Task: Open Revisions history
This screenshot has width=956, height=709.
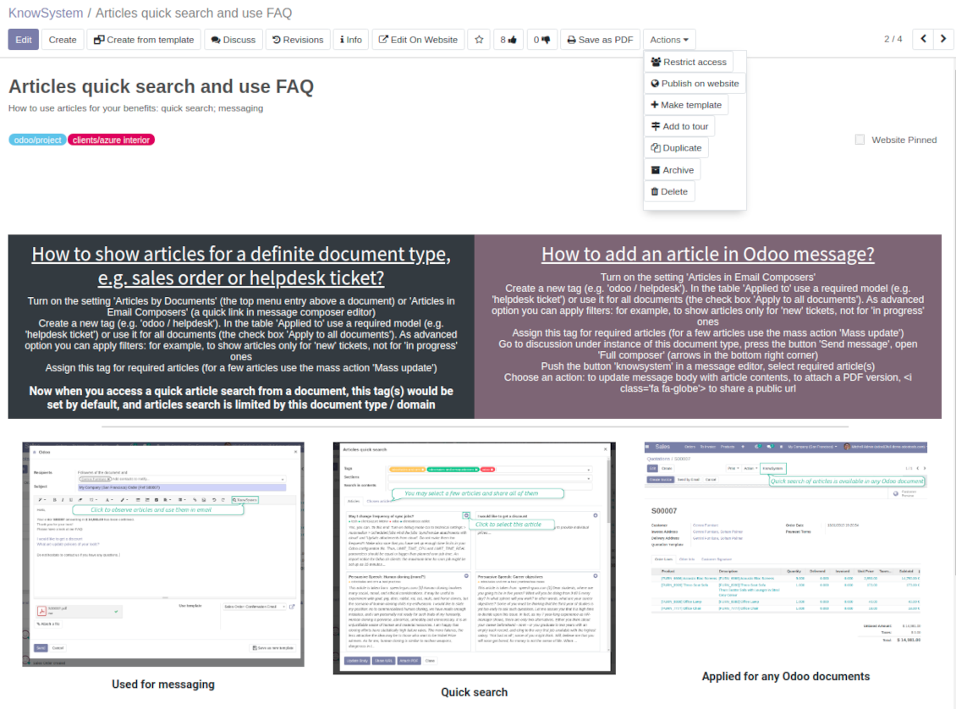Action: [x=298, y=40]
